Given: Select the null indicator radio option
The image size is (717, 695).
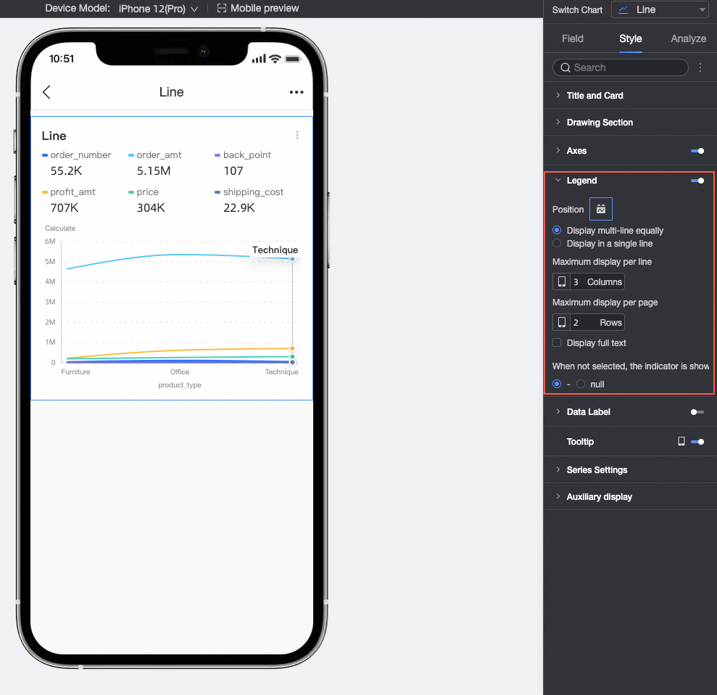Looking at the screenshot, I should [x=580, y=384].
